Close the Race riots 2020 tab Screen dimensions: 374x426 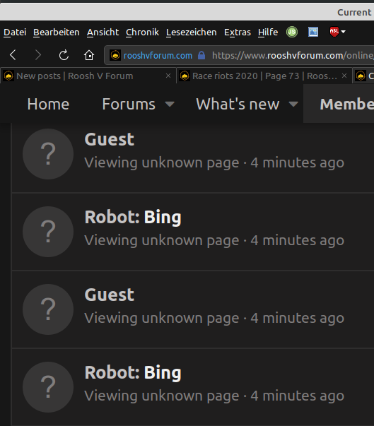[344, 76]
